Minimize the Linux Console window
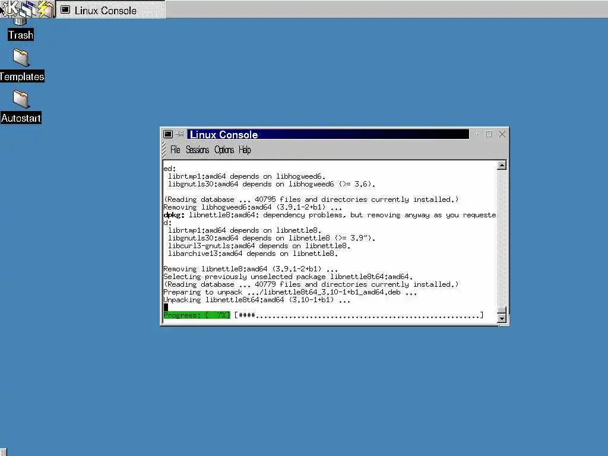Image resolution: width=608 pixels, height=456 pixels. coord(477,134)
